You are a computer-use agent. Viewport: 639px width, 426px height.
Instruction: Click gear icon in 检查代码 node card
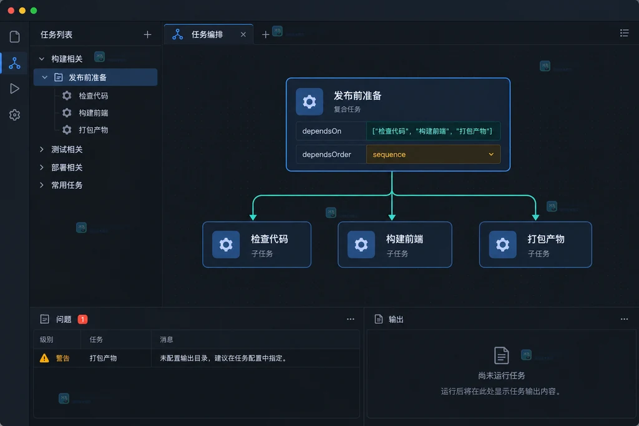click(x=226, y=244)
